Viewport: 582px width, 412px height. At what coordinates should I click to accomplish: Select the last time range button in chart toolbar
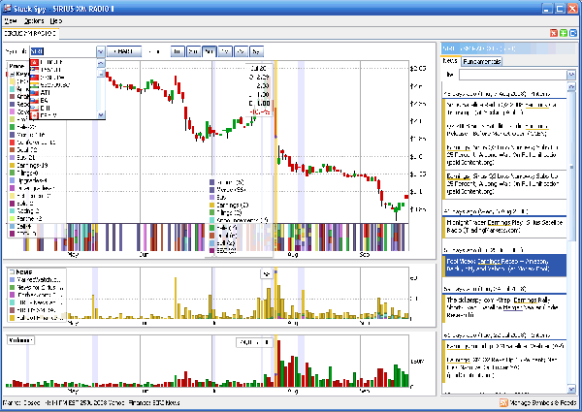point(256,49)
